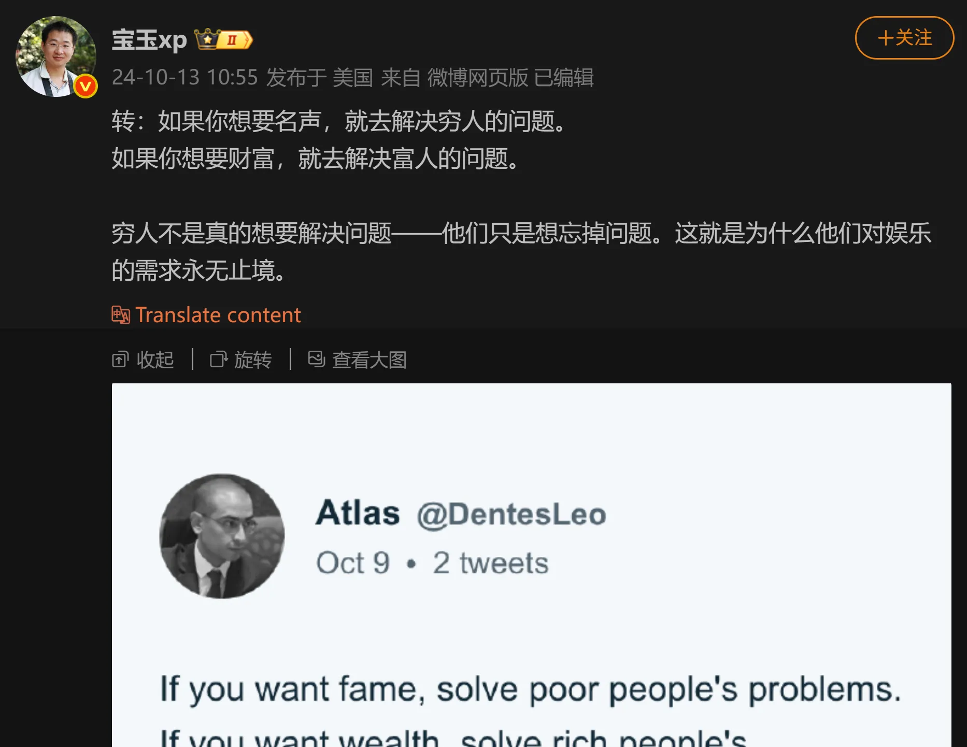Click the 已编辑 edited label

coord(564,78)
